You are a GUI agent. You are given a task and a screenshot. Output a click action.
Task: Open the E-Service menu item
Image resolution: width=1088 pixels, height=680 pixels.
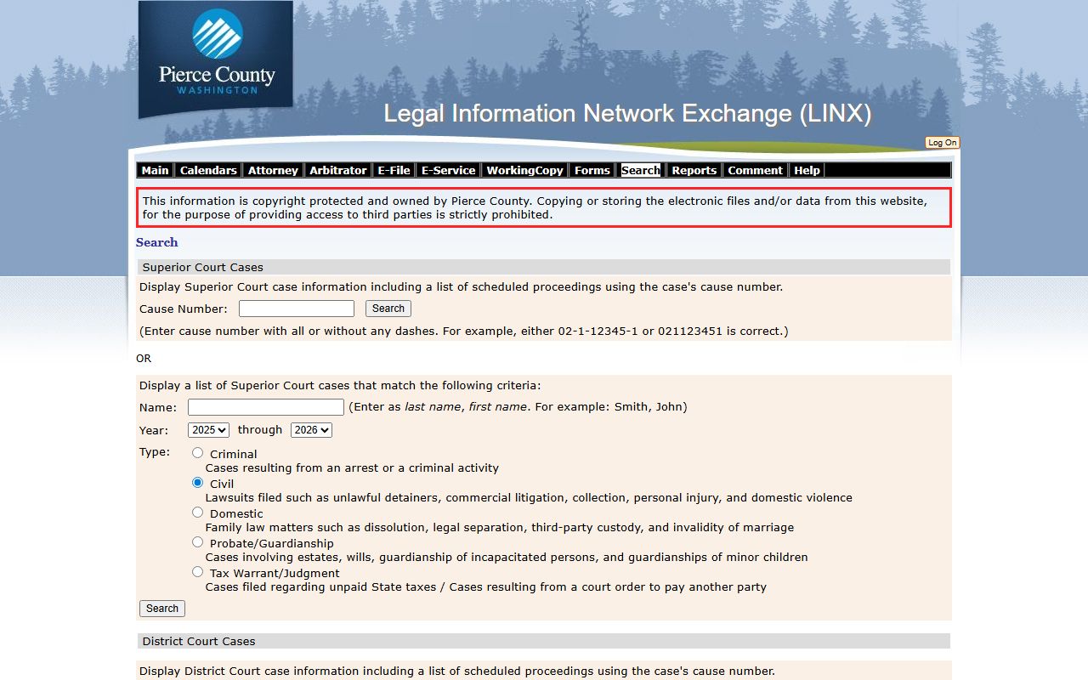click(448, 170)
